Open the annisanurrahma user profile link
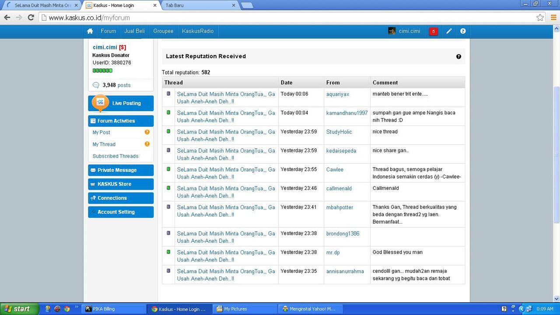This screenshot has height=315, width=560. point(345,271)
